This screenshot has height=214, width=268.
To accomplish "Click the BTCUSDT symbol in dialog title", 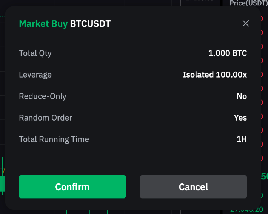I will 90,24.
